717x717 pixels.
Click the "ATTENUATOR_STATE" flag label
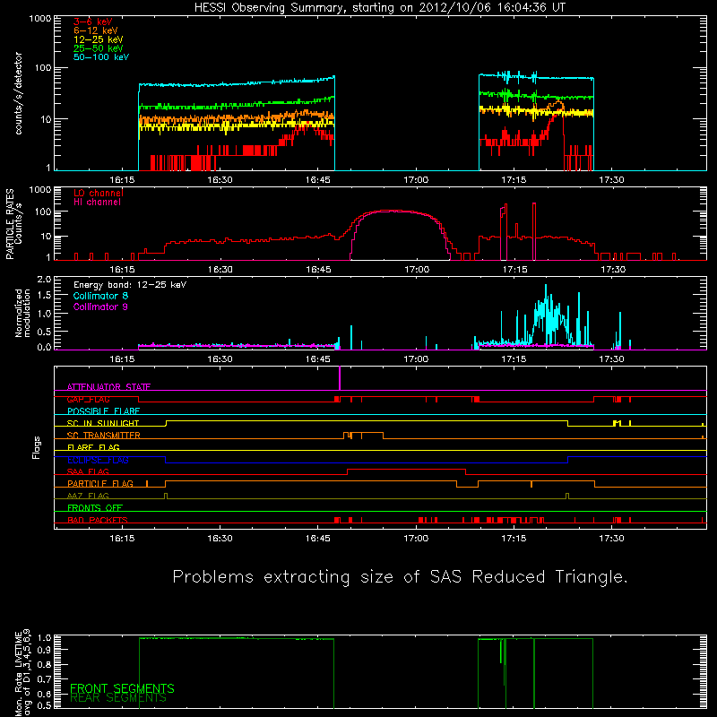coord(108,387)
